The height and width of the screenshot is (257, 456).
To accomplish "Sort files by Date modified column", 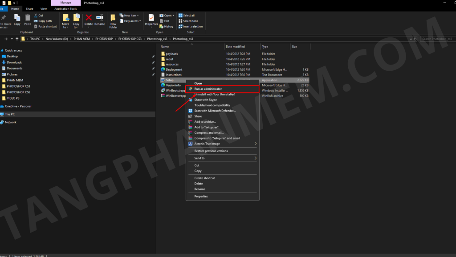I will pyautogui.click(x=235, y=47).
